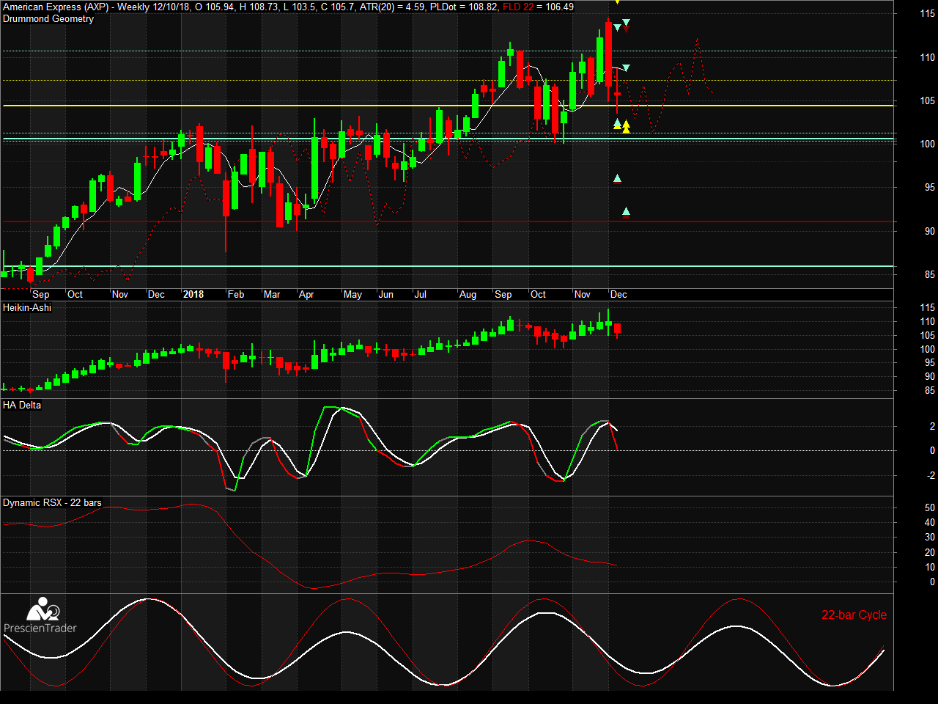This screenshot has height=704, width=938.
Task: Click the cyan up-triangle near 92
Action: click(626, 212)
